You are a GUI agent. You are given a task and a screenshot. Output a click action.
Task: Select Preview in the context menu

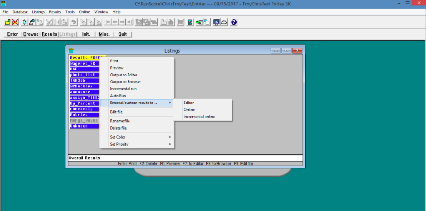pos(116,68)
